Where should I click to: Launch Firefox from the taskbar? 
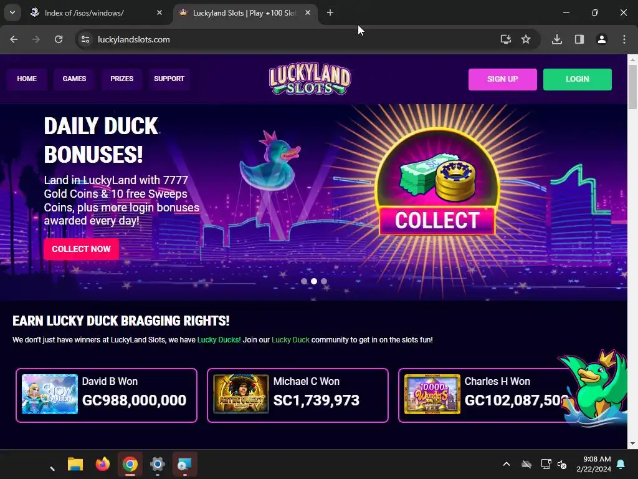103,464
